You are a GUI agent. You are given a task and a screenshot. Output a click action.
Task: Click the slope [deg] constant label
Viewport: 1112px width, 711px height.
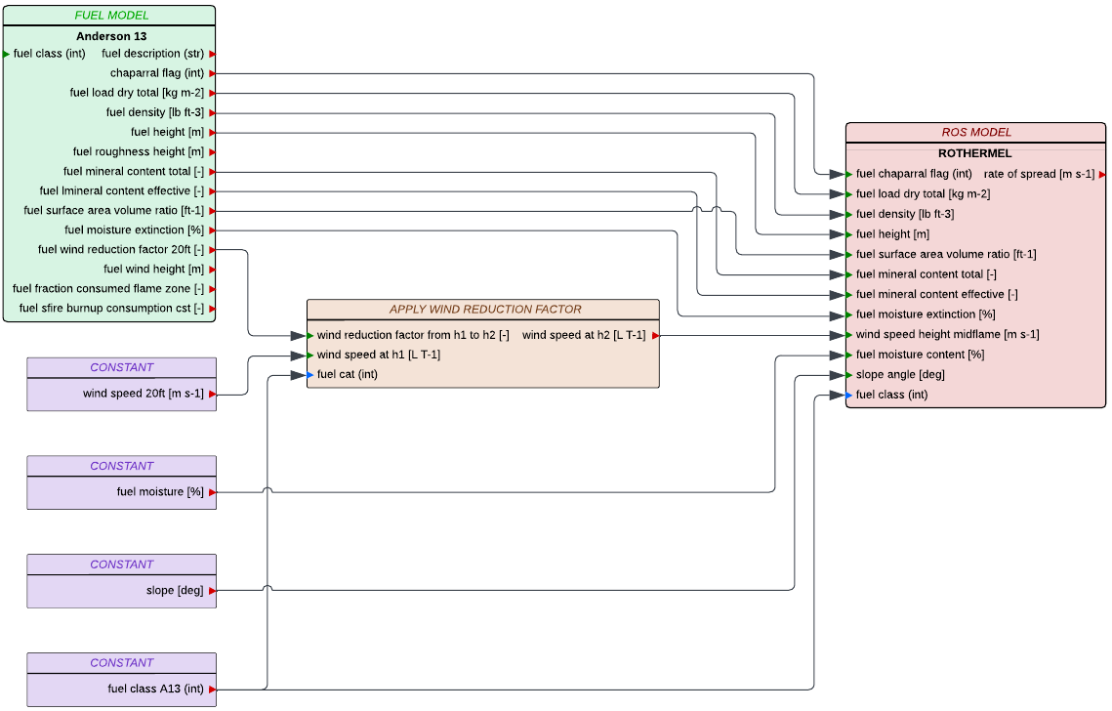175,590
